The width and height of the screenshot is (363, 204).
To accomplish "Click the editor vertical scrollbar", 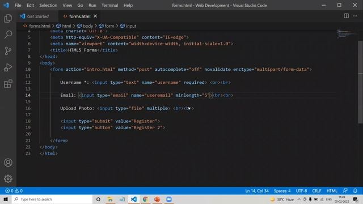I will pos(361,82).
